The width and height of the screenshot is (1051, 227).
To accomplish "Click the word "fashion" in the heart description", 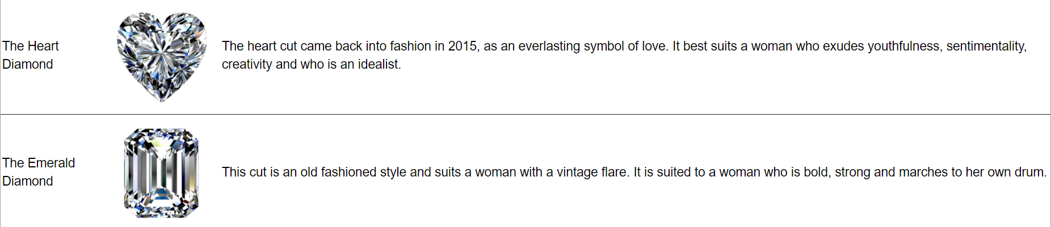I will 410,46.
